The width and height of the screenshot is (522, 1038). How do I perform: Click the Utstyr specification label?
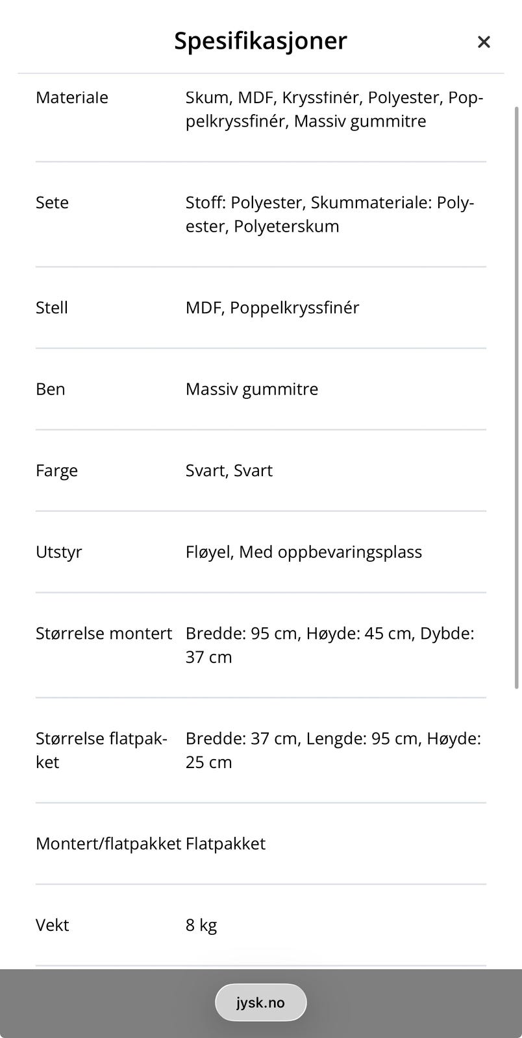point(59,551)
